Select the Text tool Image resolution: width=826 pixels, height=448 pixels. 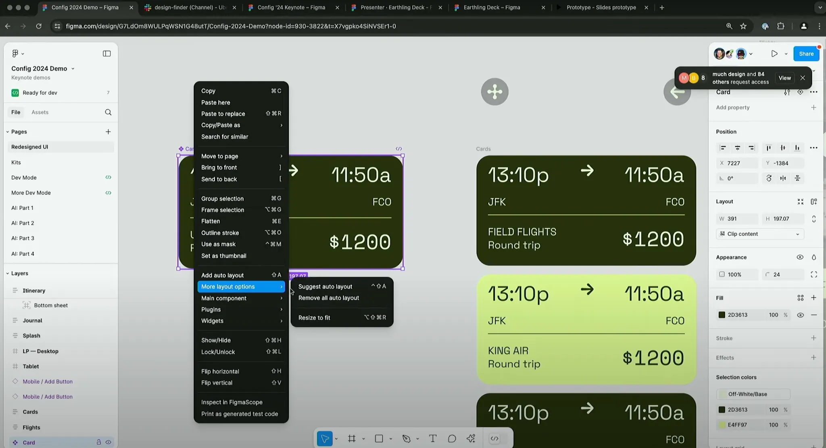(433, 439)
